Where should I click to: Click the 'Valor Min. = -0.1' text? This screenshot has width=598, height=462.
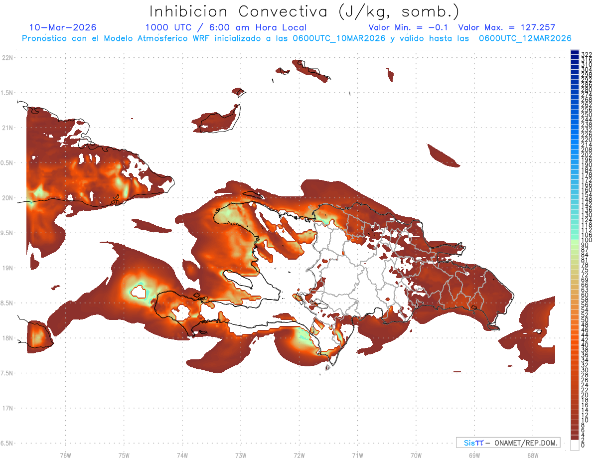(409, 27)
